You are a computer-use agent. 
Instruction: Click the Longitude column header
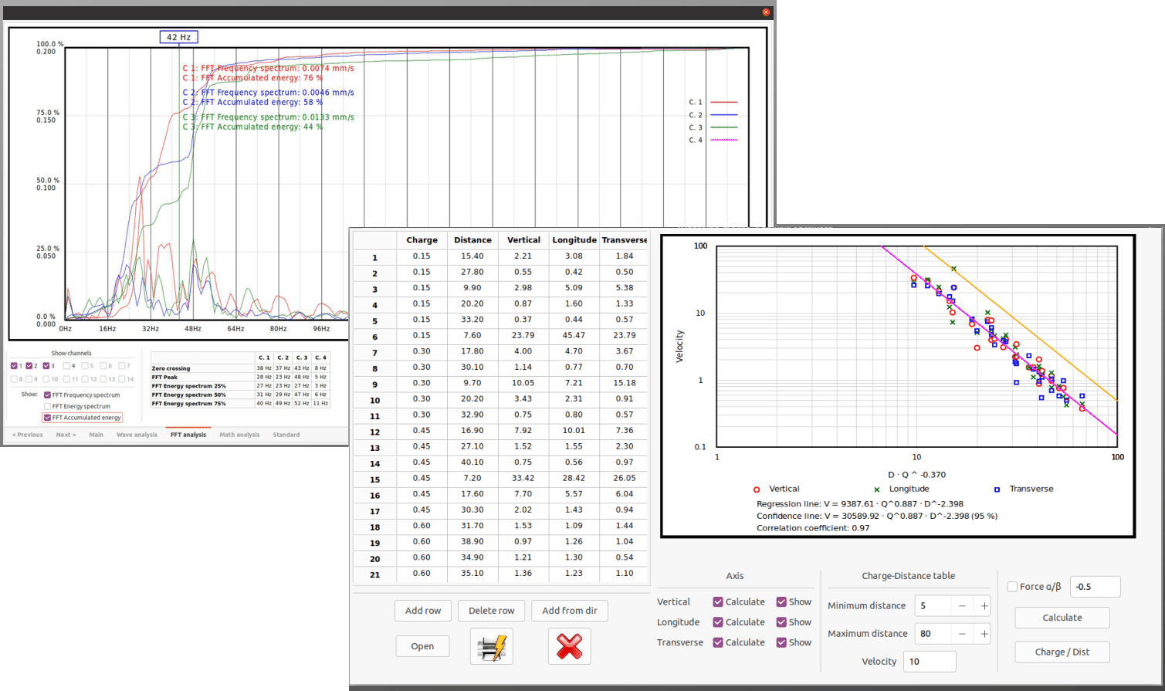coord(574,240)
